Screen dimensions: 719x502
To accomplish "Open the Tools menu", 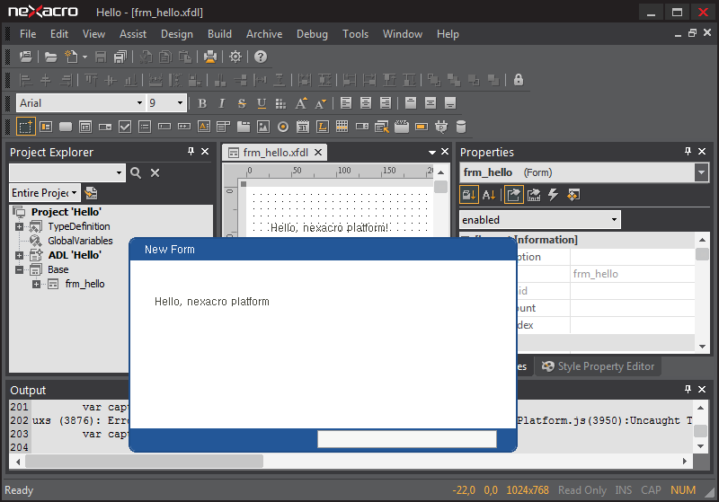I will pyautogui.click(x=355, y=34).
